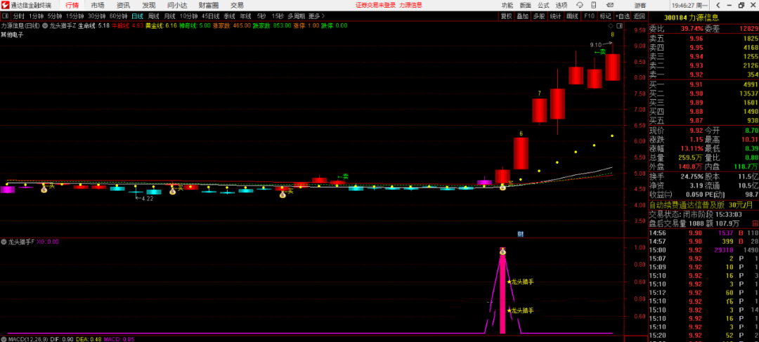Image resolution: width=759 pixels, height=342 pixels.
Task: Select the 周线 weekly period
Action: coord(153,15)
